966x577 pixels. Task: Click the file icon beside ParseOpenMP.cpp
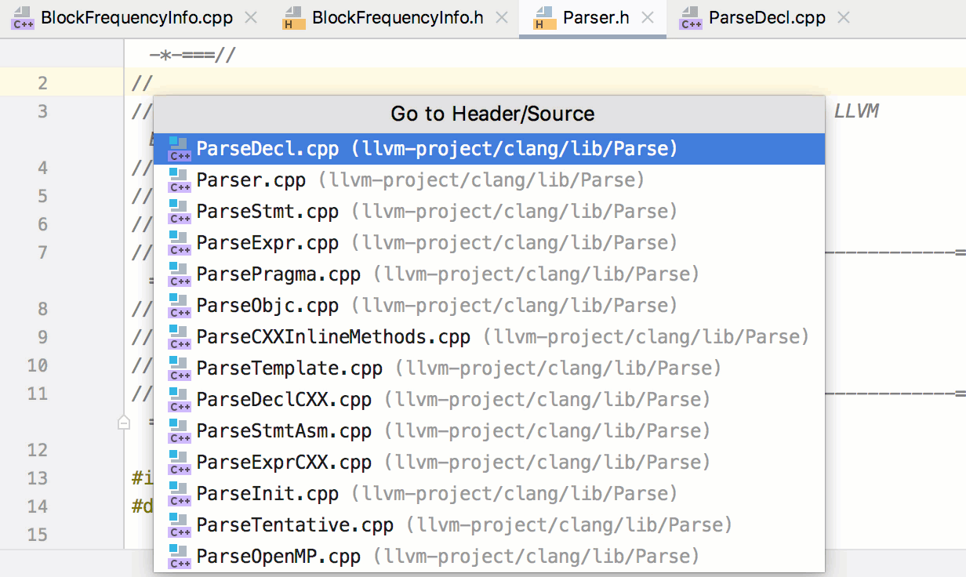180,557
